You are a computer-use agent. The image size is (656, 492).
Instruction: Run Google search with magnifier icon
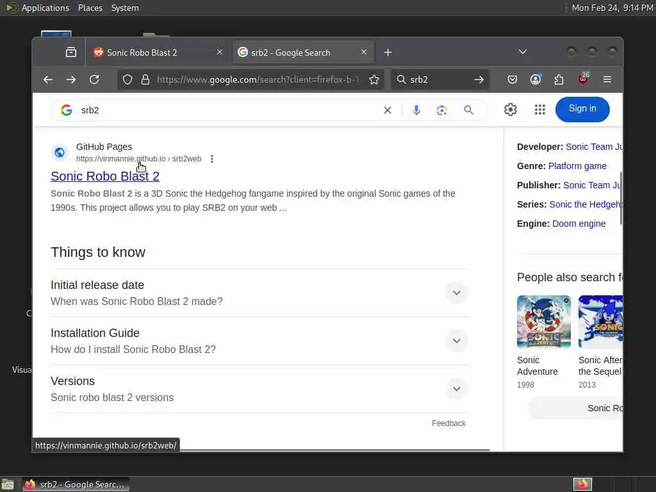coord(468,110)
